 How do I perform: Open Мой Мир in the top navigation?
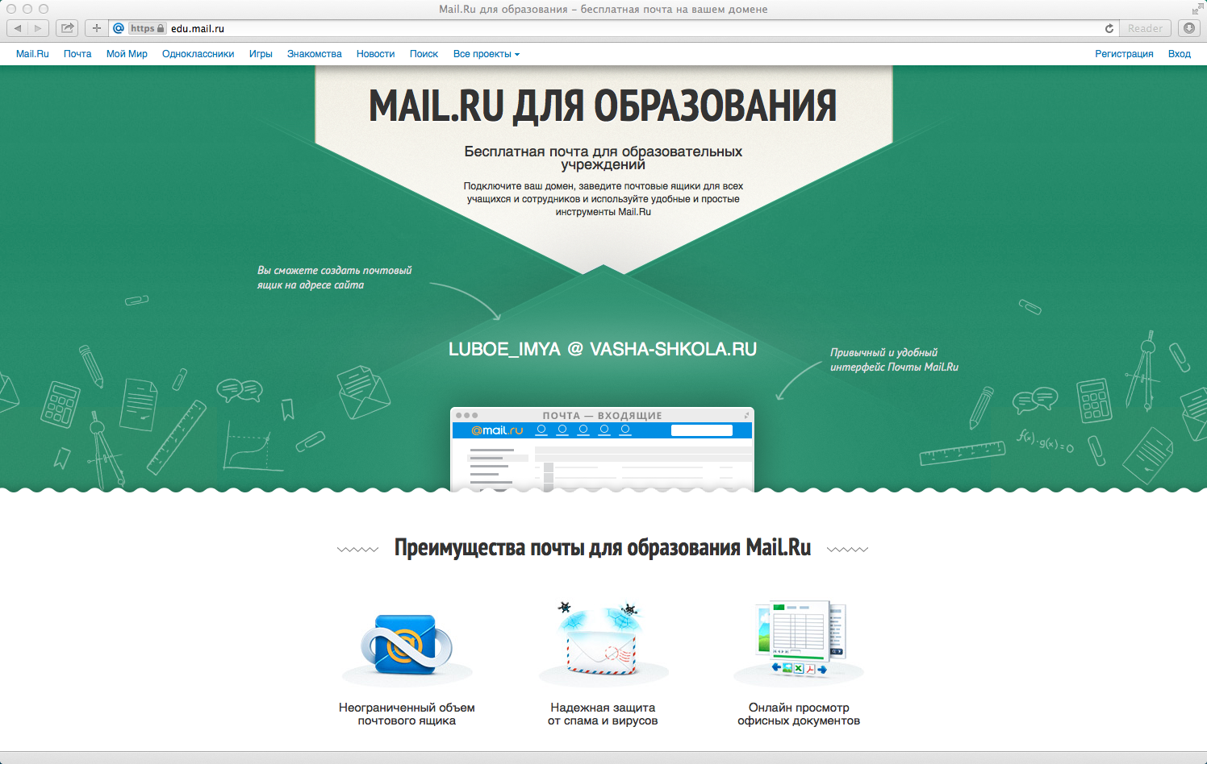[127, 54]
